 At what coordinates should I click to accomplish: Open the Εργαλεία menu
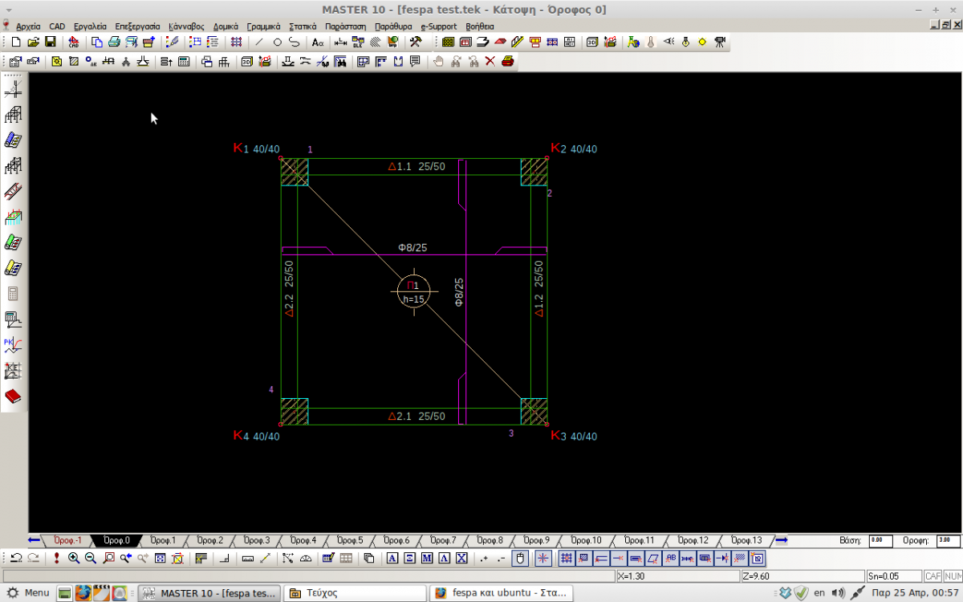coord(90,26)
